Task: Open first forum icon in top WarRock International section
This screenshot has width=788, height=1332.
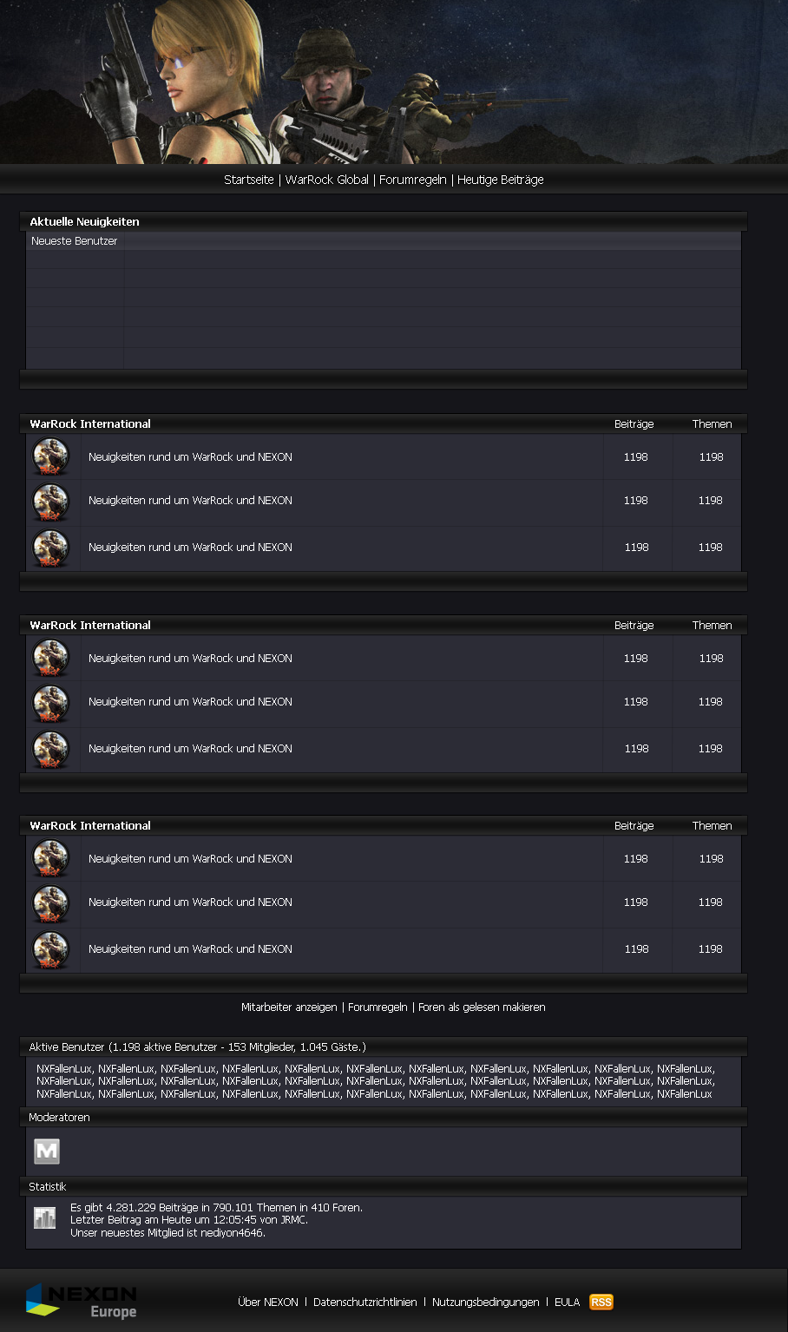Action: 50,456
